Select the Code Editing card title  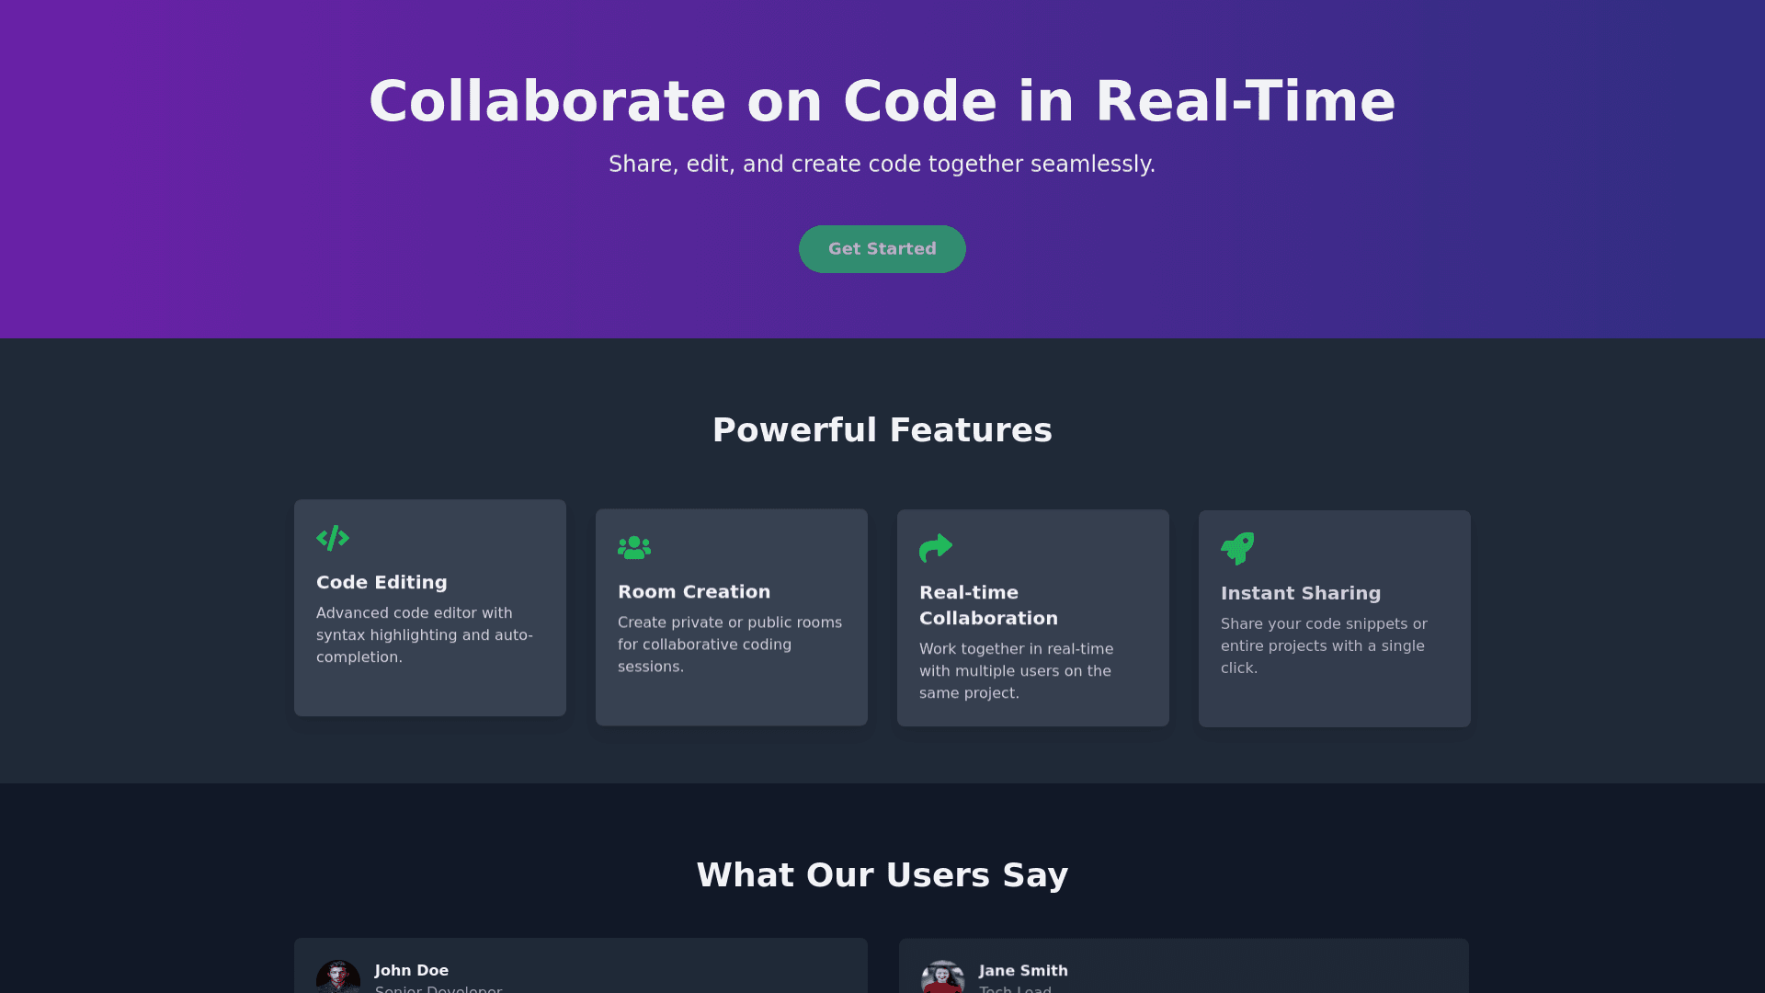[x=381, y=582]
